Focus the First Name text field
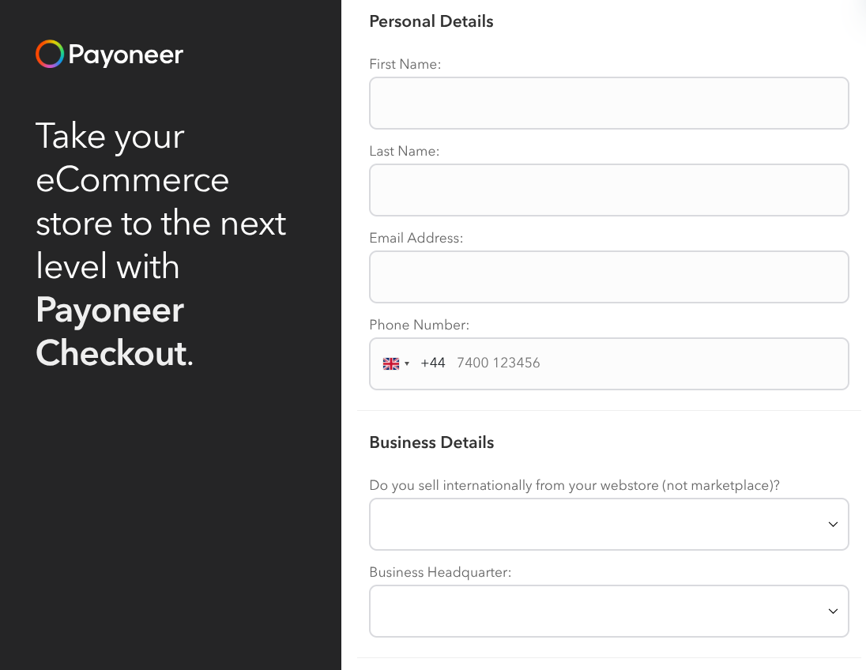This screenshot has width=866, height=670. click(608, 104)
